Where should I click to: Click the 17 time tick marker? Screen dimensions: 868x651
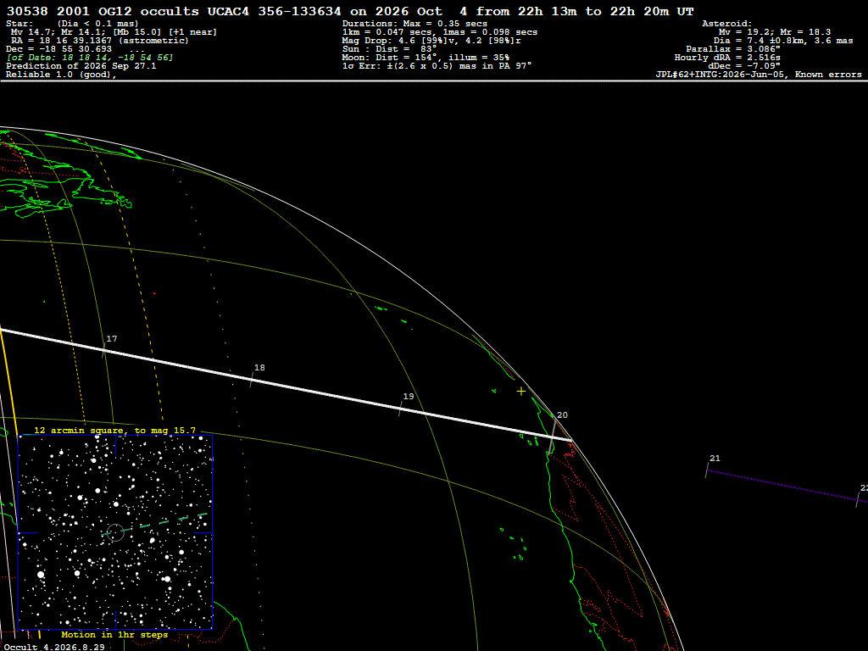point(104,349)
